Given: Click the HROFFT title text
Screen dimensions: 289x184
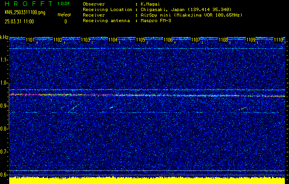Looking at the screenshot, I should pyautogui.click(x=28, y=4).
